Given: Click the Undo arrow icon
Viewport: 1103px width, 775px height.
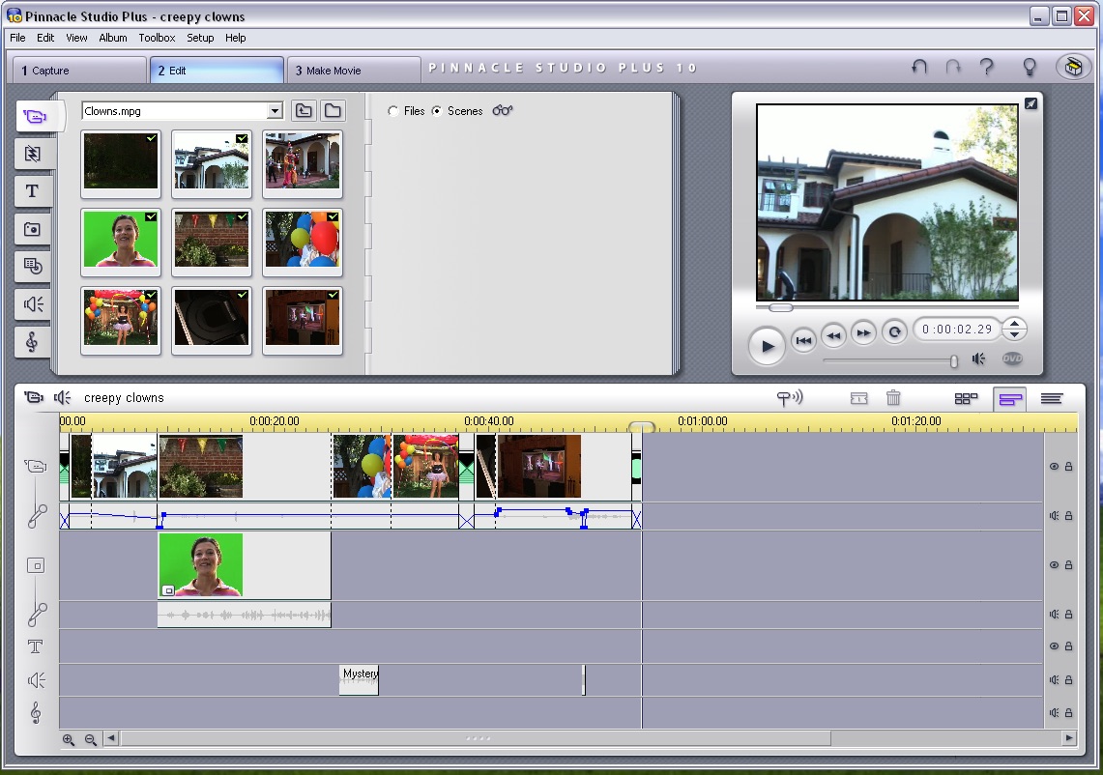Looking at the screenshot, I should coord(918,68).
